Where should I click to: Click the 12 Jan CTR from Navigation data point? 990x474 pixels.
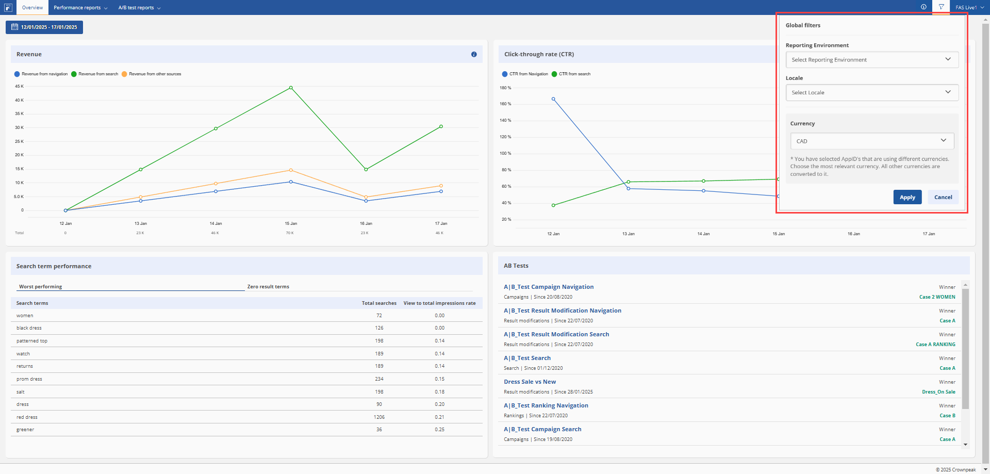(x=553, y=99)
